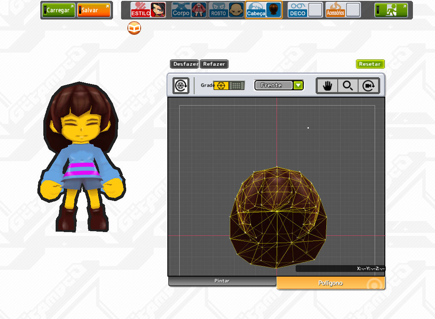
Task: Select the bald face thumbnail
Action: click(x=236, y=10)
